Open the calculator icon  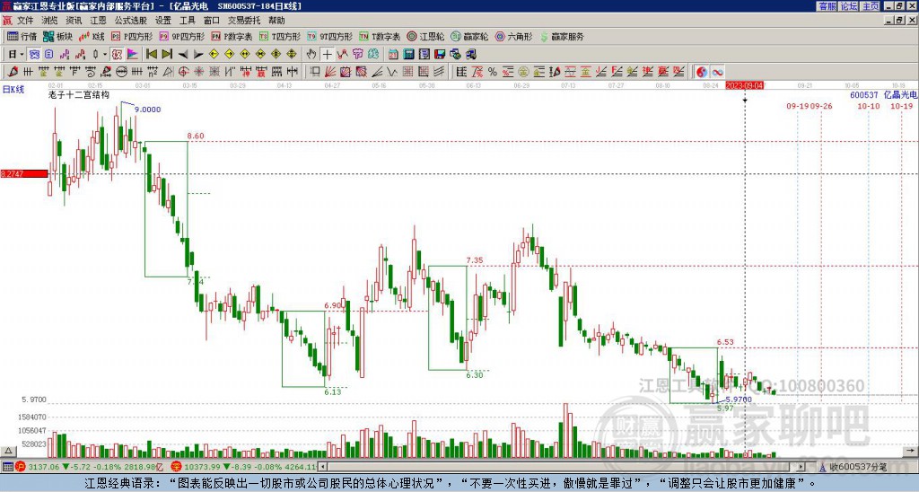[409, 55]
